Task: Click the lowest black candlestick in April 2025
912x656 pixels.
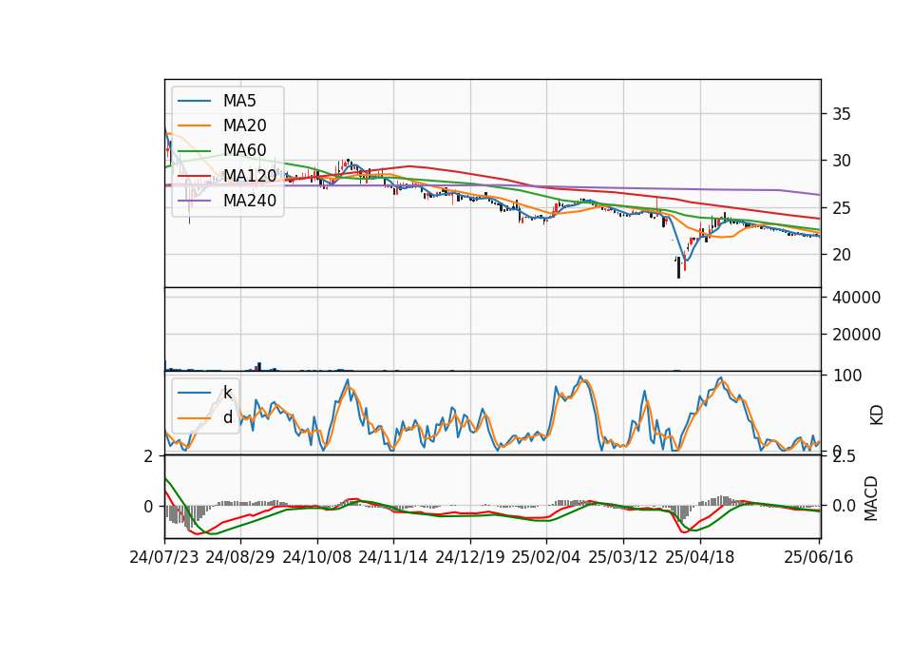Action: click(x=678, y=268)
